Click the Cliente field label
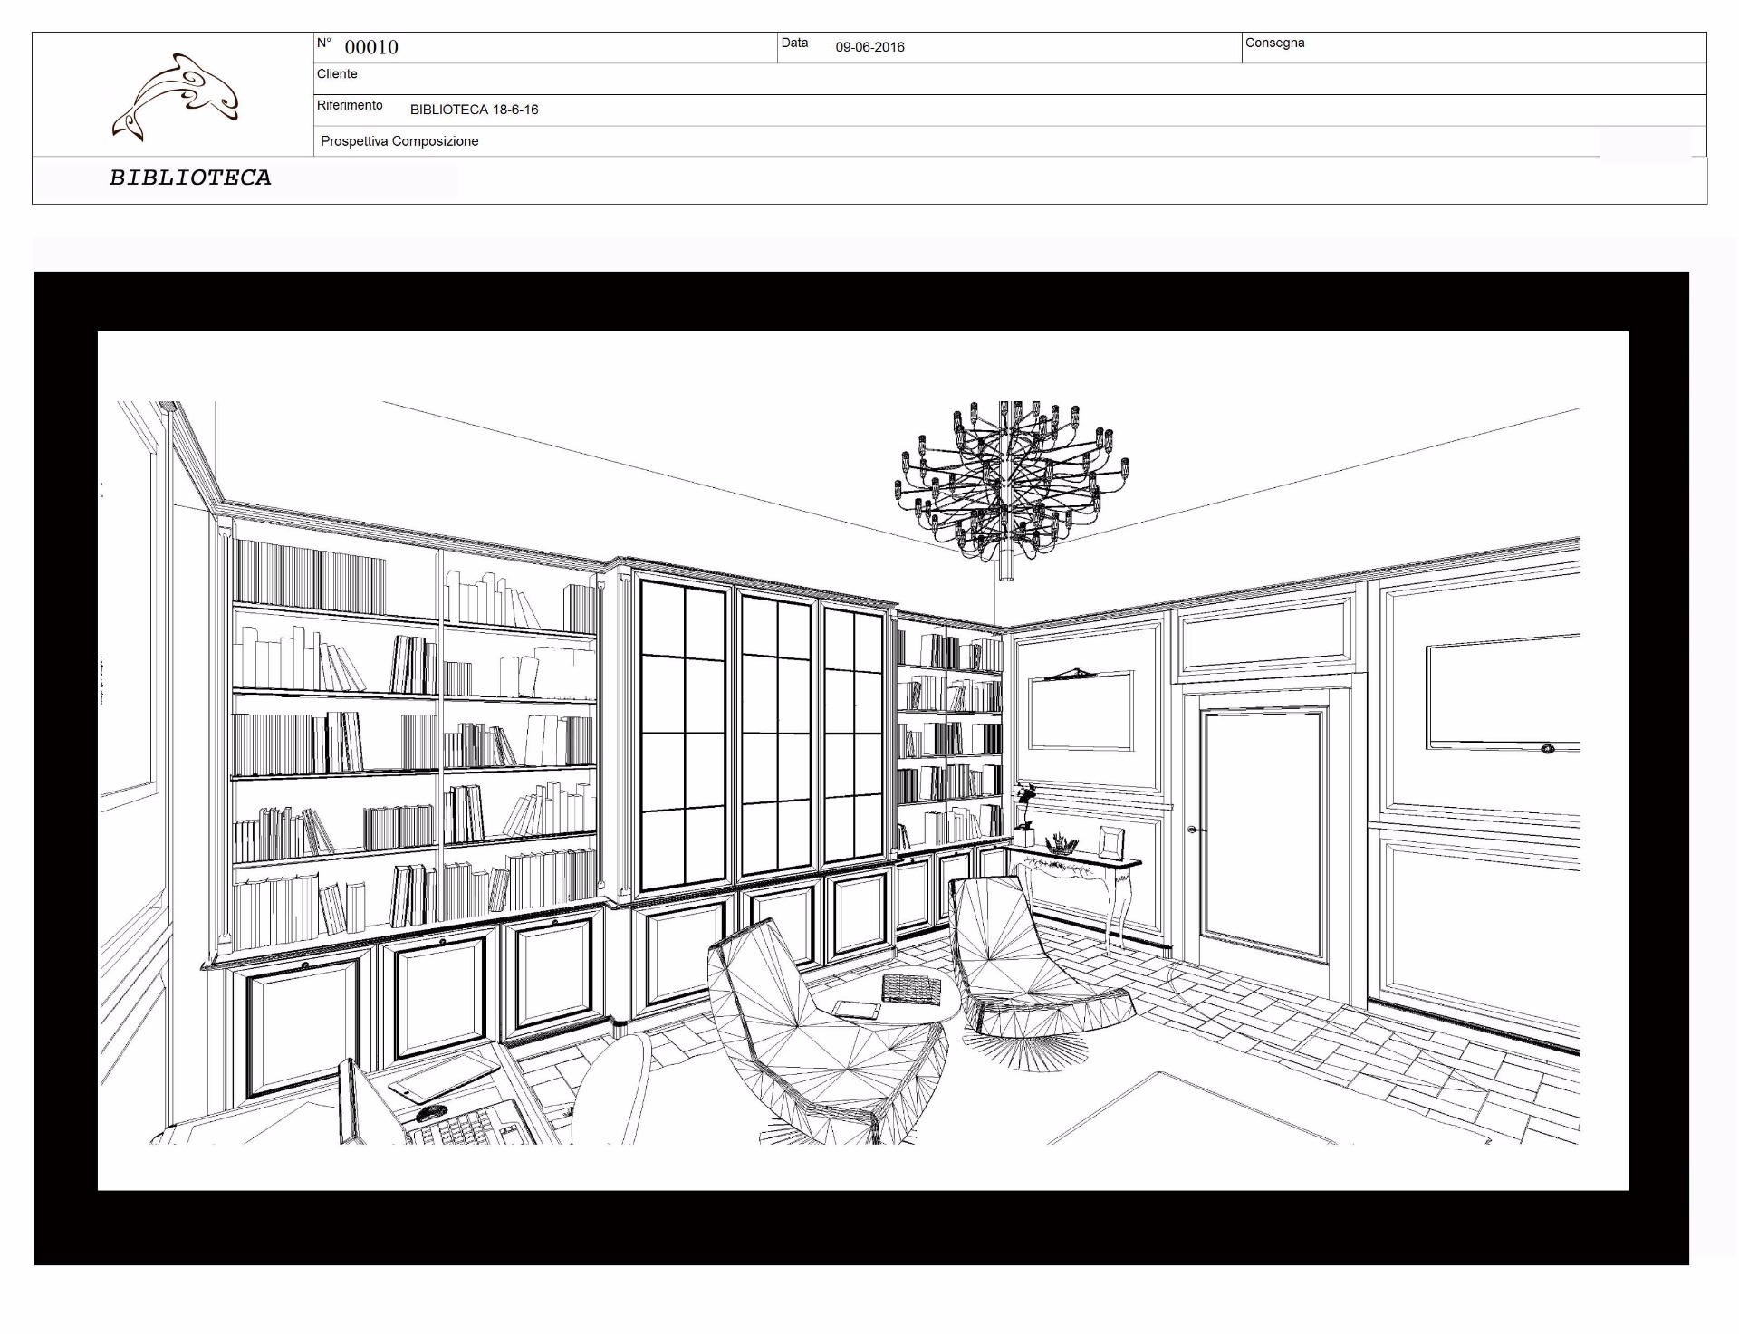This screenshot has height=1334, width=1739. pyautogui.click(x=337, y=73)
